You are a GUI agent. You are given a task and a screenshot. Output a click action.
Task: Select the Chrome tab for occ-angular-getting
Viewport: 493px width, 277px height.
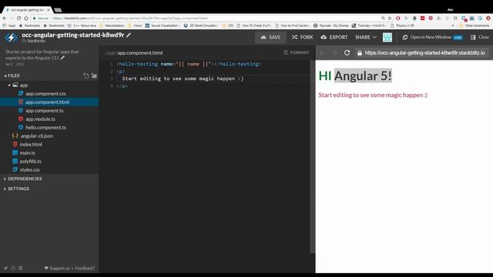point(28,10)
